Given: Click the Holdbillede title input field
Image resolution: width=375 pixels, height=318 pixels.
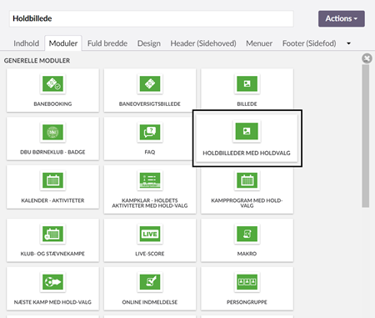Looking at the screenshot, I should tap(152, 18).
